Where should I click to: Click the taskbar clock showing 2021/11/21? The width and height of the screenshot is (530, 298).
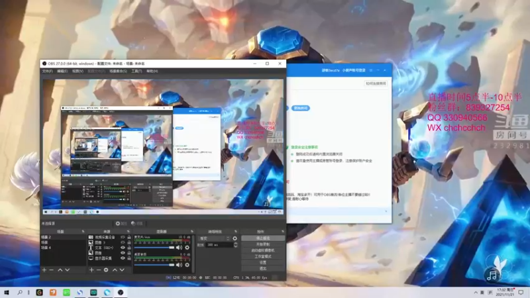point(505,293)
